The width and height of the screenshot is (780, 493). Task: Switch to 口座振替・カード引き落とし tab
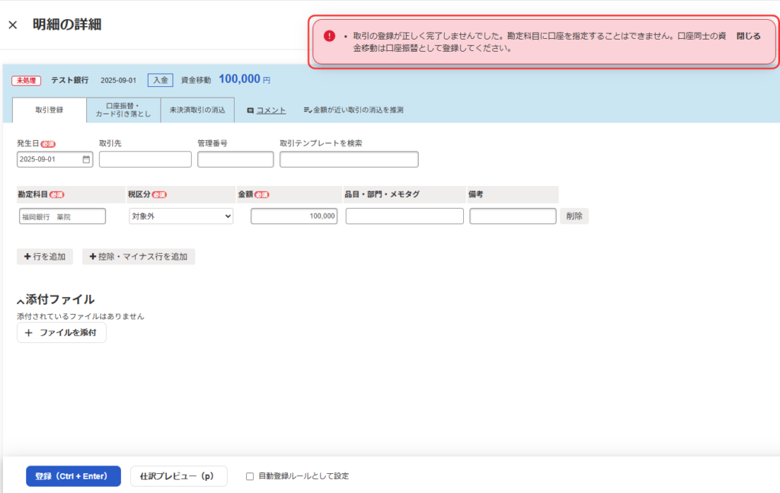coord(123,110)
